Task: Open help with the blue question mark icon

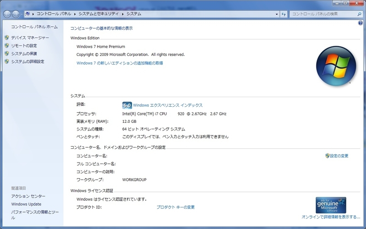Action: (360, 23)
